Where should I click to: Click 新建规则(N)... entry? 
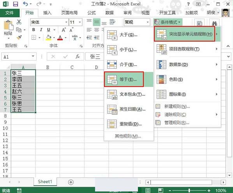pos(187,106)
